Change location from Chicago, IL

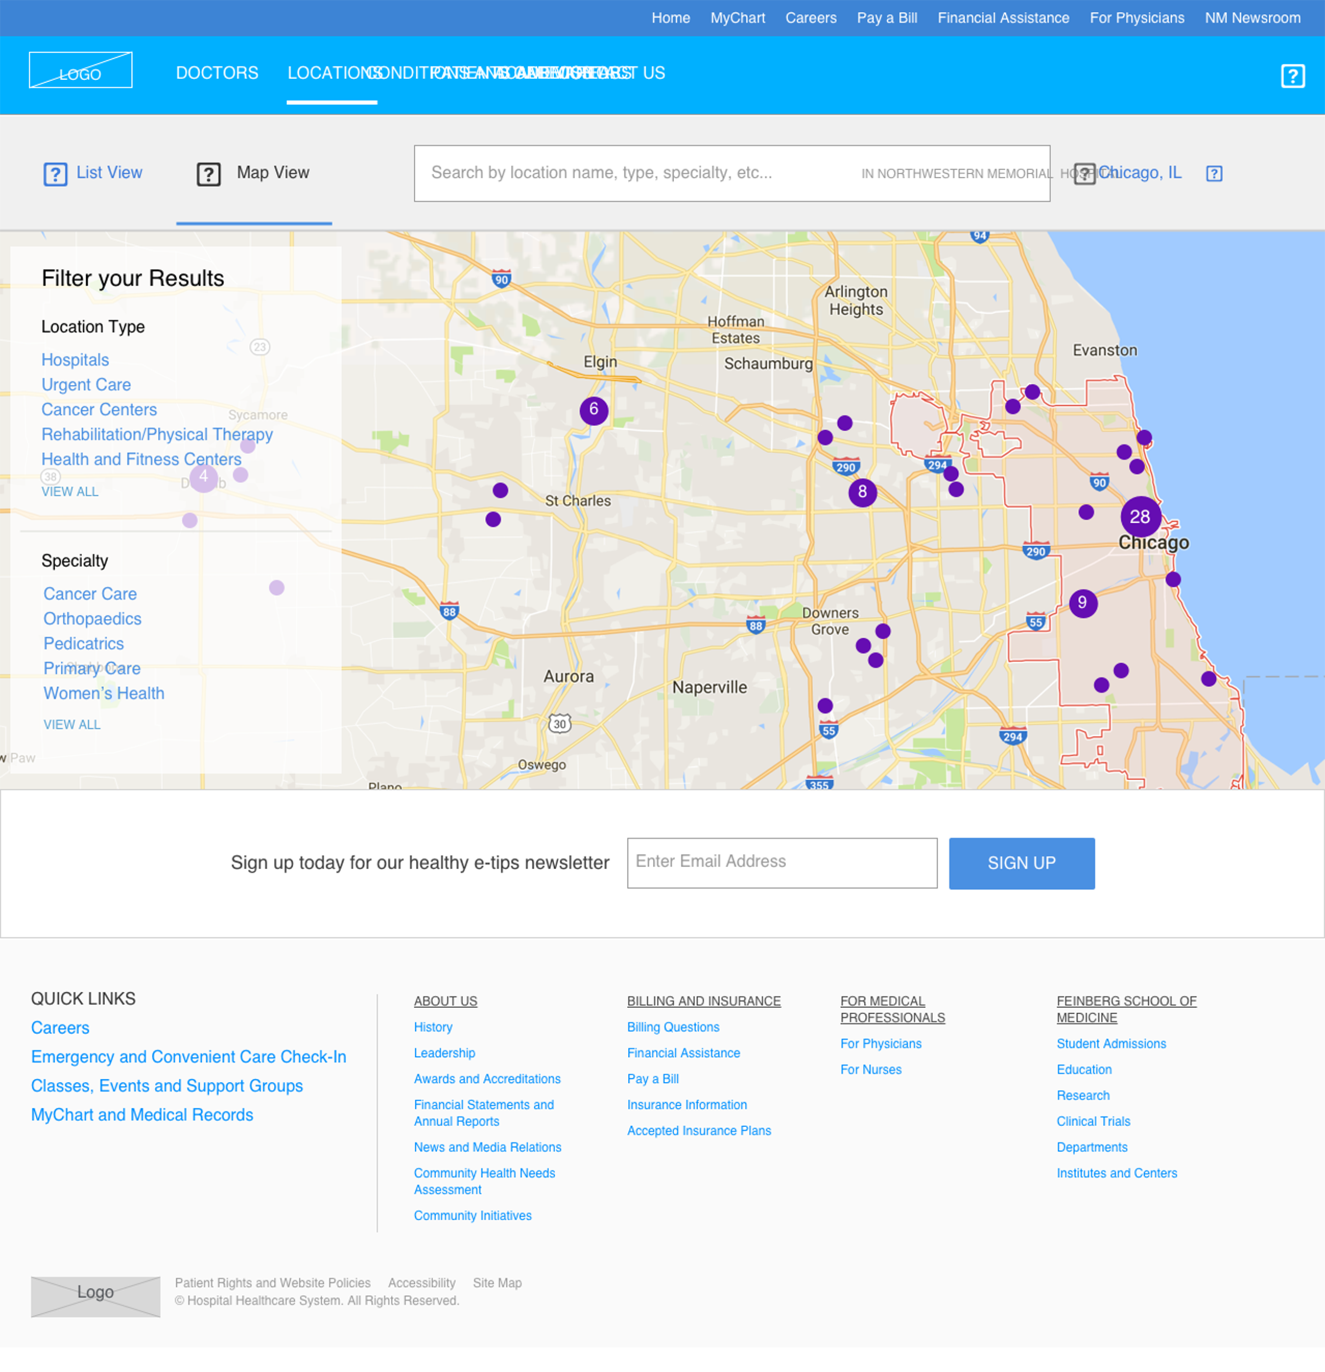tap(1140, 172)
